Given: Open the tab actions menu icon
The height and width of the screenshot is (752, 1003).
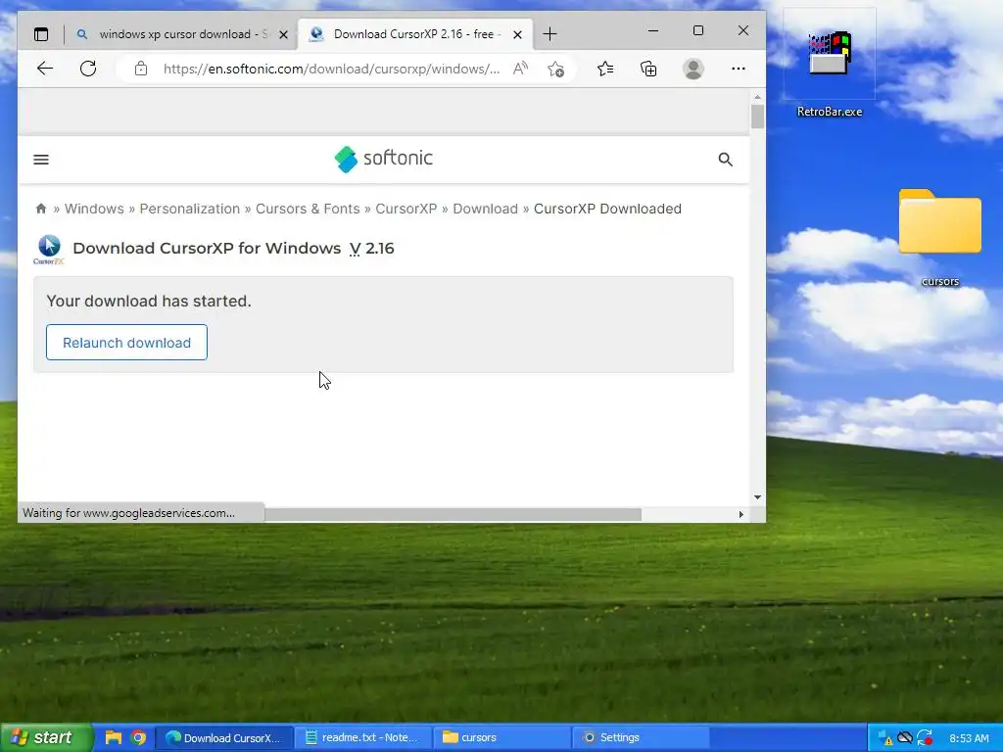Looking at the screenshot, I should [41, 34].
